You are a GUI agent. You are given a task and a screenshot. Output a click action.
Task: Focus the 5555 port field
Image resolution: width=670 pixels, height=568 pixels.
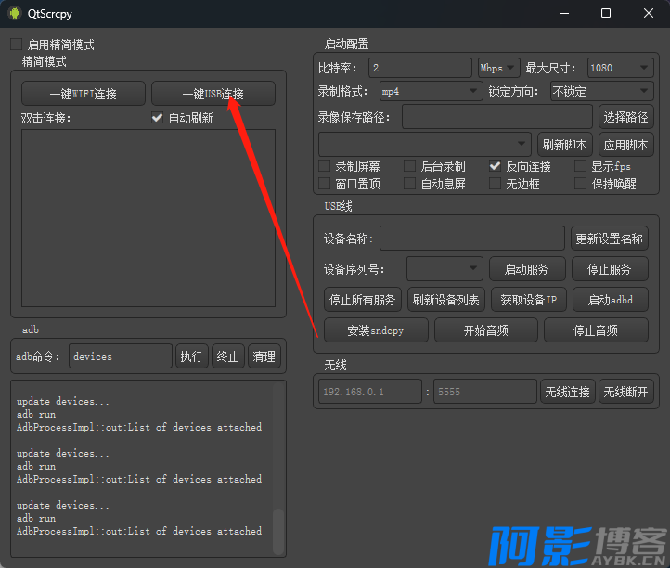click(485, 392)
